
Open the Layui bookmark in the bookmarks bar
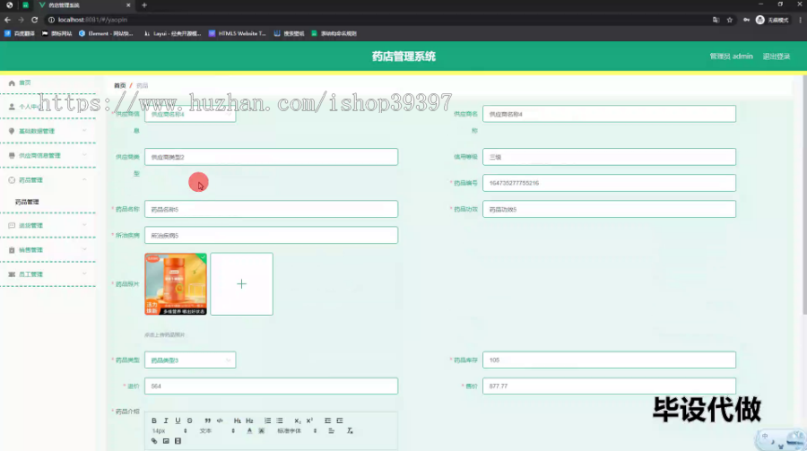point(172,33)
